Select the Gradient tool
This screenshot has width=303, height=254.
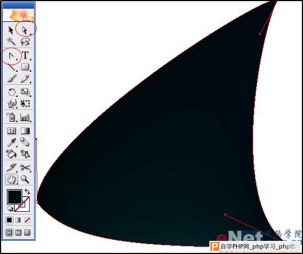[x=25, y=131]
